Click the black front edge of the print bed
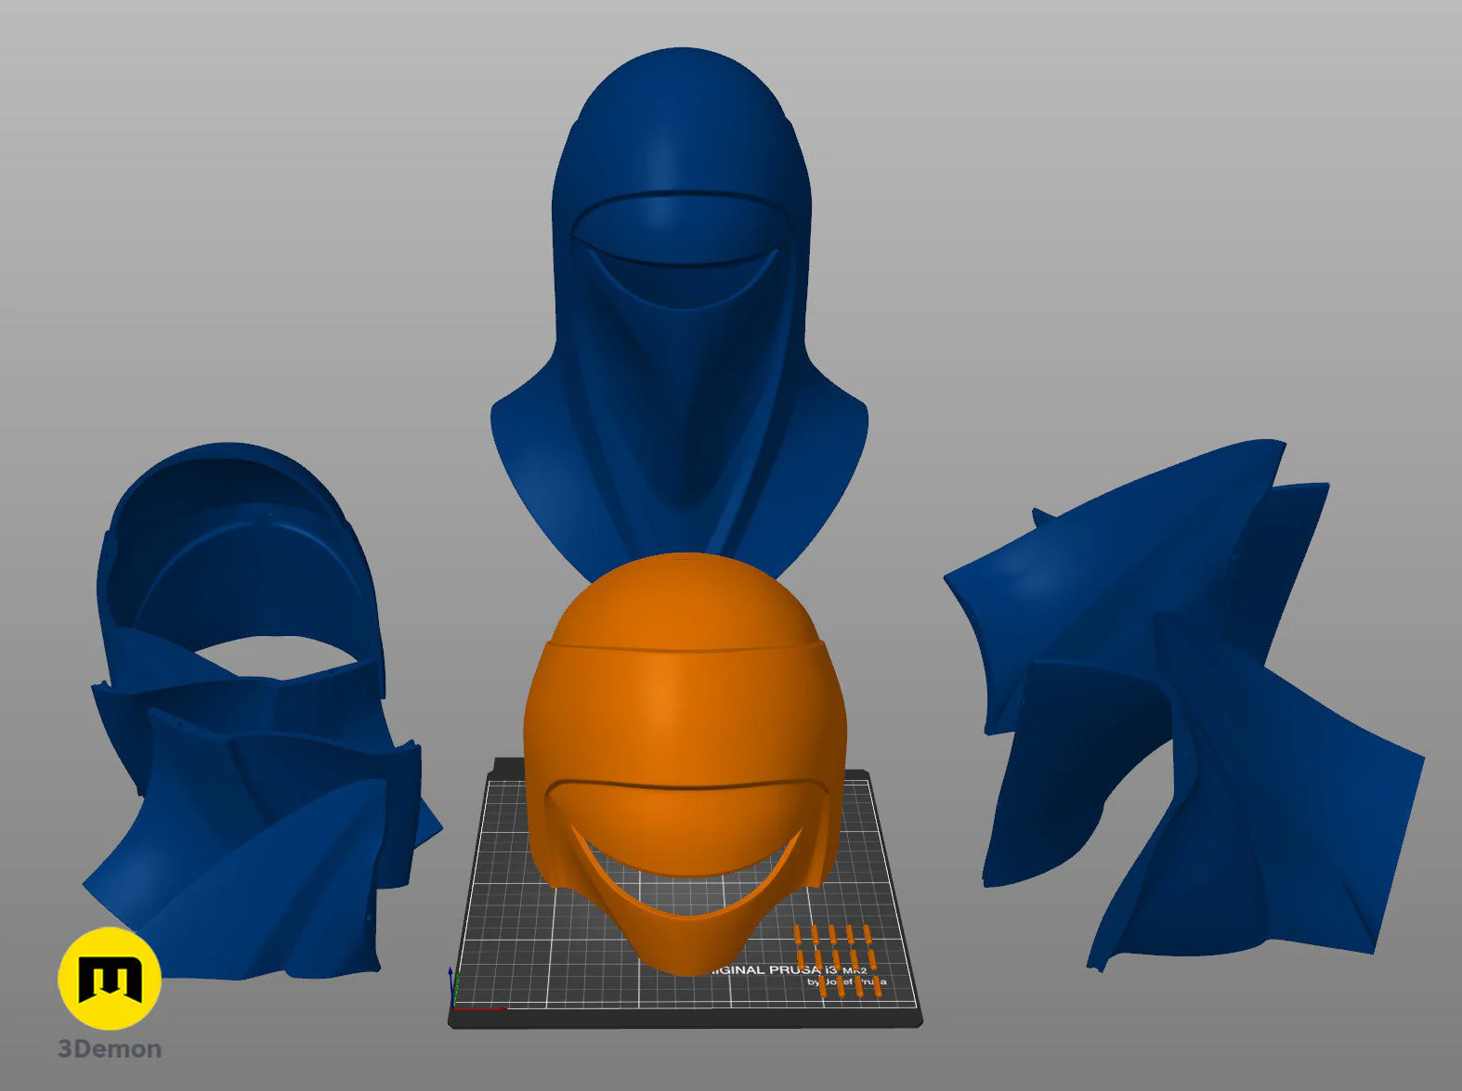The width and height of the screenshot is (1462, 1091). point(685,1018)
